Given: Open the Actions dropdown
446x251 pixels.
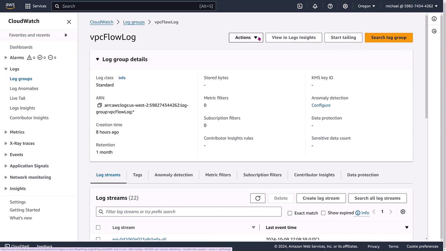Looking at the screenshot, I should [x=246, y=37].
